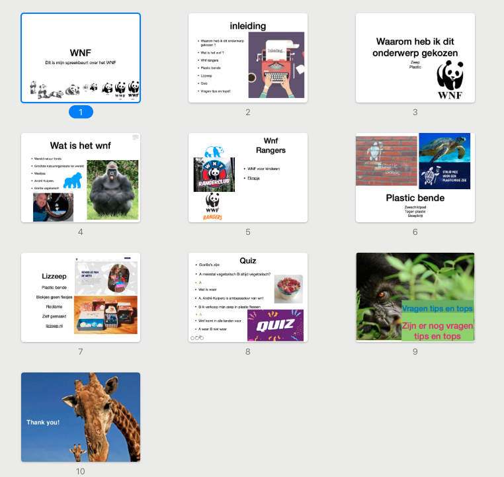Select the 'Wat is het wnf' slide
The width and height of the screenshot is (504, 477).
(x=81, y=177)
